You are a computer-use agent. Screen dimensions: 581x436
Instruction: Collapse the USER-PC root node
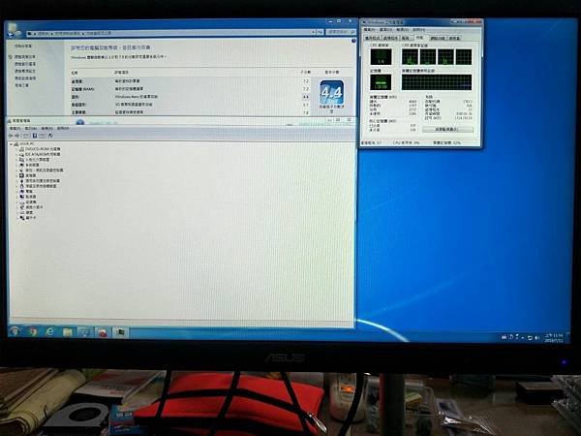point(11,143)
